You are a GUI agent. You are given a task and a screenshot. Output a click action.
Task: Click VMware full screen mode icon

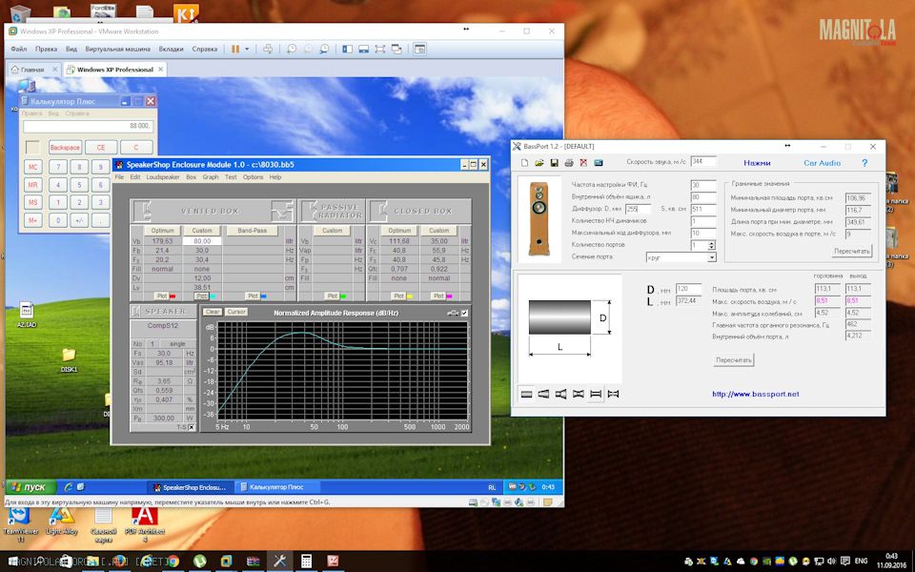point(380,49)
